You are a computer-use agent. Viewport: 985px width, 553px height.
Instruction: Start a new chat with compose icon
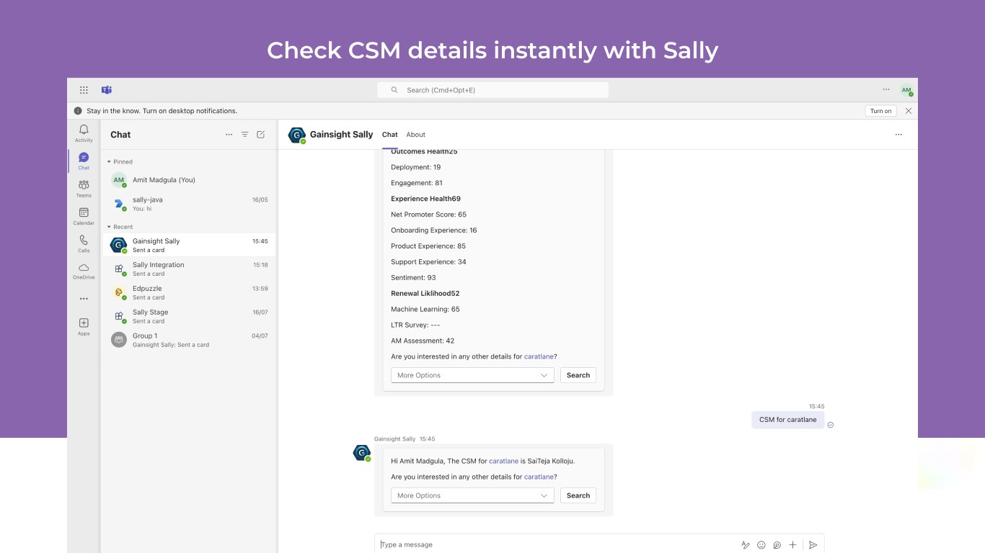tap(261, 135)
